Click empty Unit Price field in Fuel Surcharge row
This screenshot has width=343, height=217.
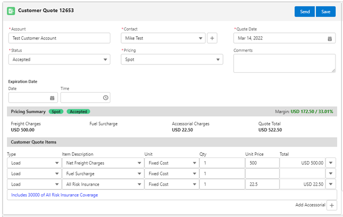(262, 173)
